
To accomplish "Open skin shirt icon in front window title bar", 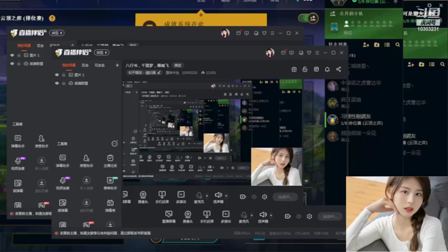I will click(309, 53).
